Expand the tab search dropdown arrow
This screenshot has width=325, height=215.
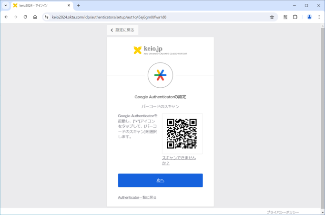coord(6,5)
